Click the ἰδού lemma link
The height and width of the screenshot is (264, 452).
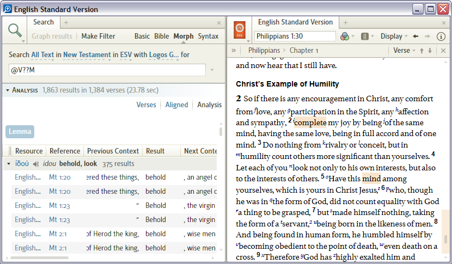click(22, 164)
